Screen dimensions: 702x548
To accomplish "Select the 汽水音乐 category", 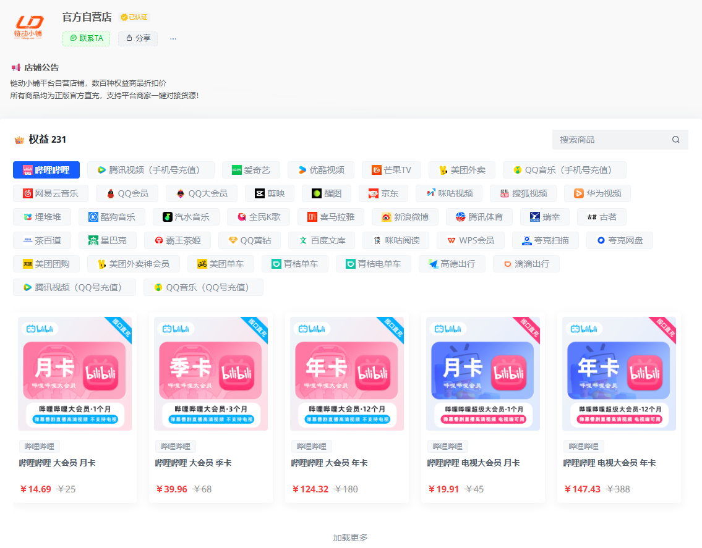I will click(186, 217).
